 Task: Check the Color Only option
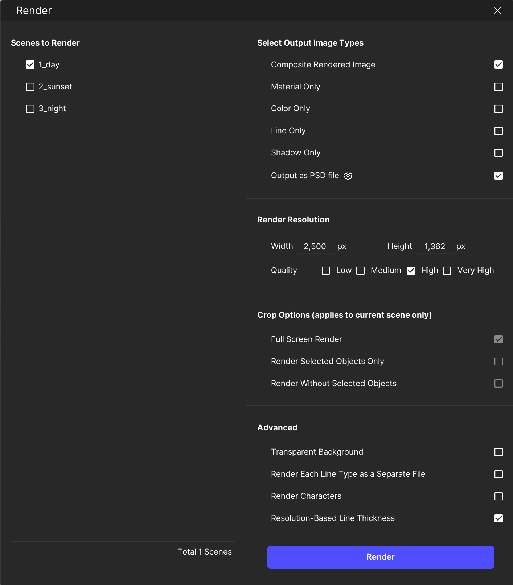click(498, 109)
